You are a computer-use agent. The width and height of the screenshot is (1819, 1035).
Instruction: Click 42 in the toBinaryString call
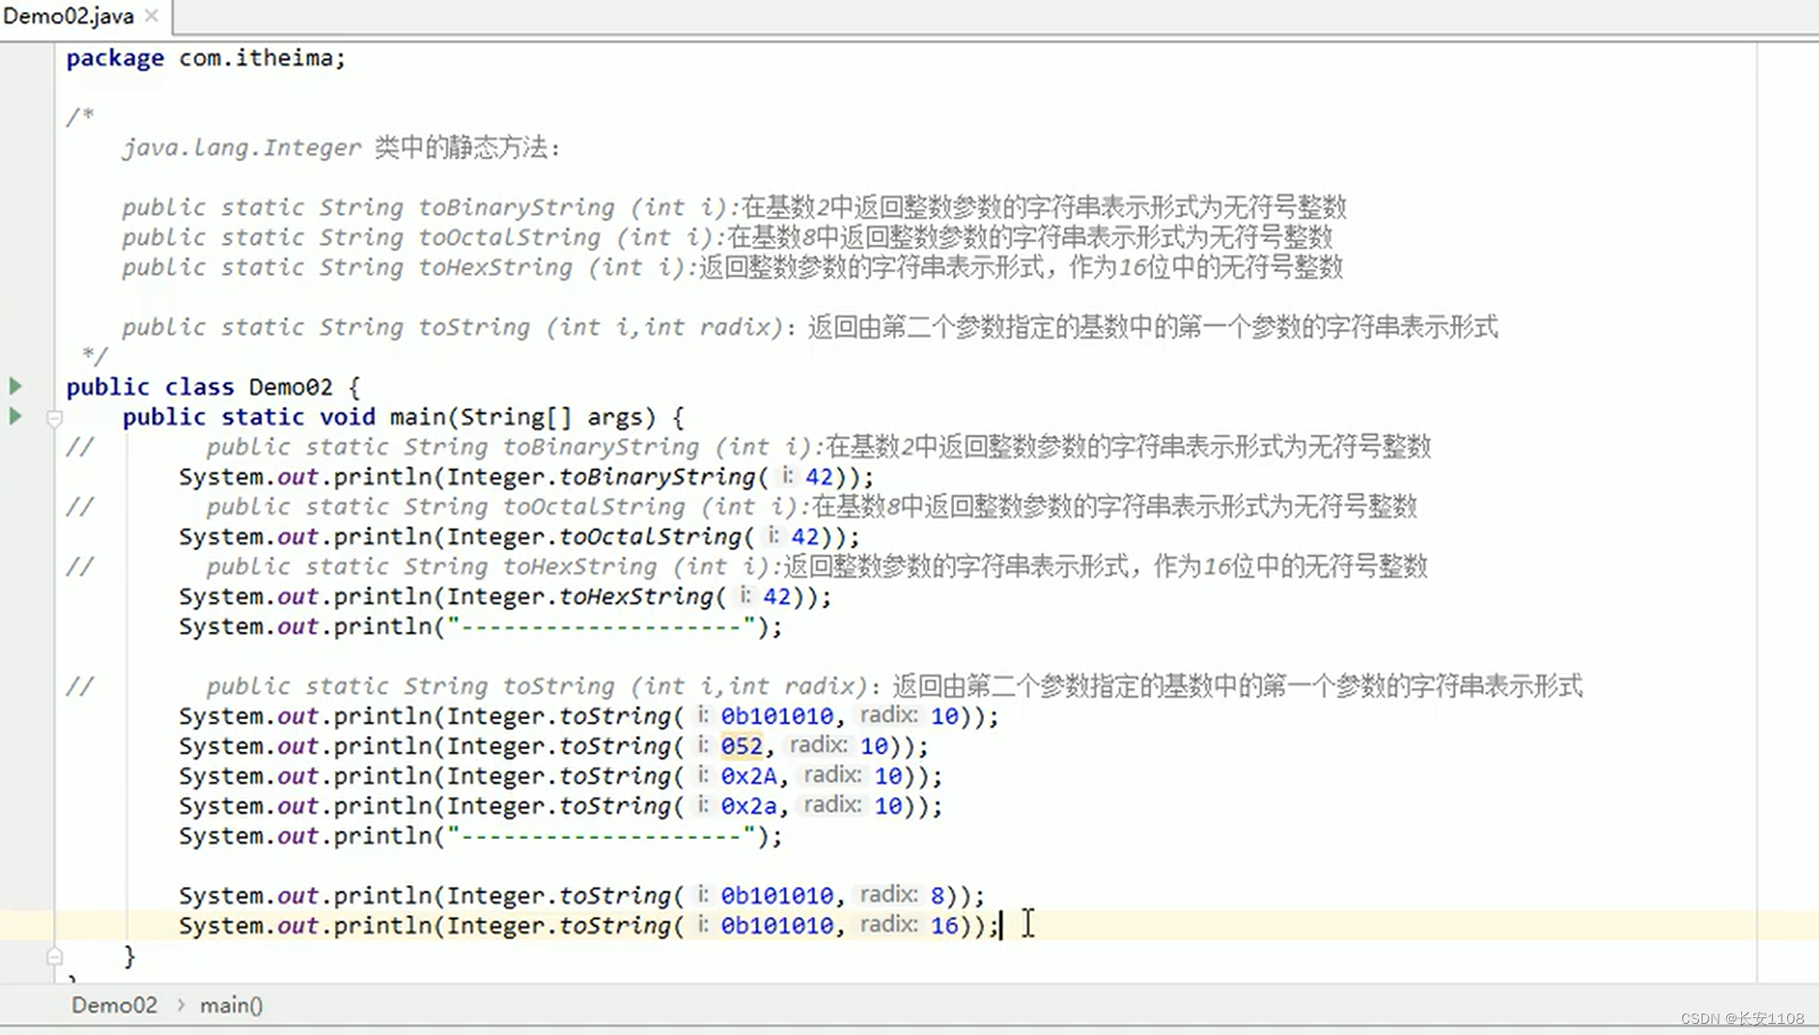pyautogui.click(x=819, y=476)
